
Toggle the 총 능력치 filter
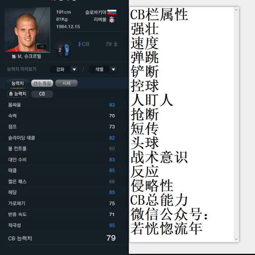click(x=18, y=94)
